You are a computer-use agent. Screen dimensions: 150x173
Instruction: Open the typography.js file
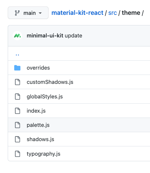click(44, 154)
